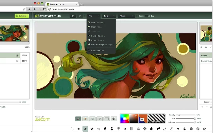The image size is (213, 133).
Task: Choose the soft round dot brush preset
Action: tap(79, 129)
